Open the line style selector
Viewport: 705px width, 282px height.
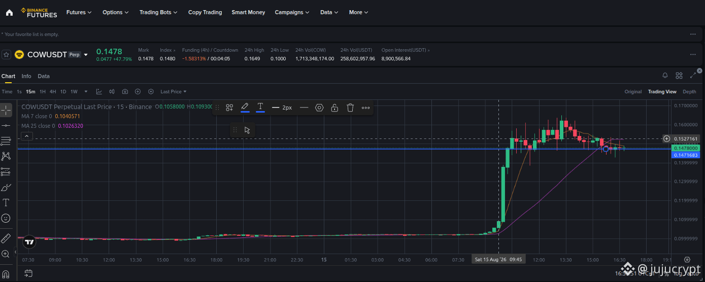click(304, 108)
